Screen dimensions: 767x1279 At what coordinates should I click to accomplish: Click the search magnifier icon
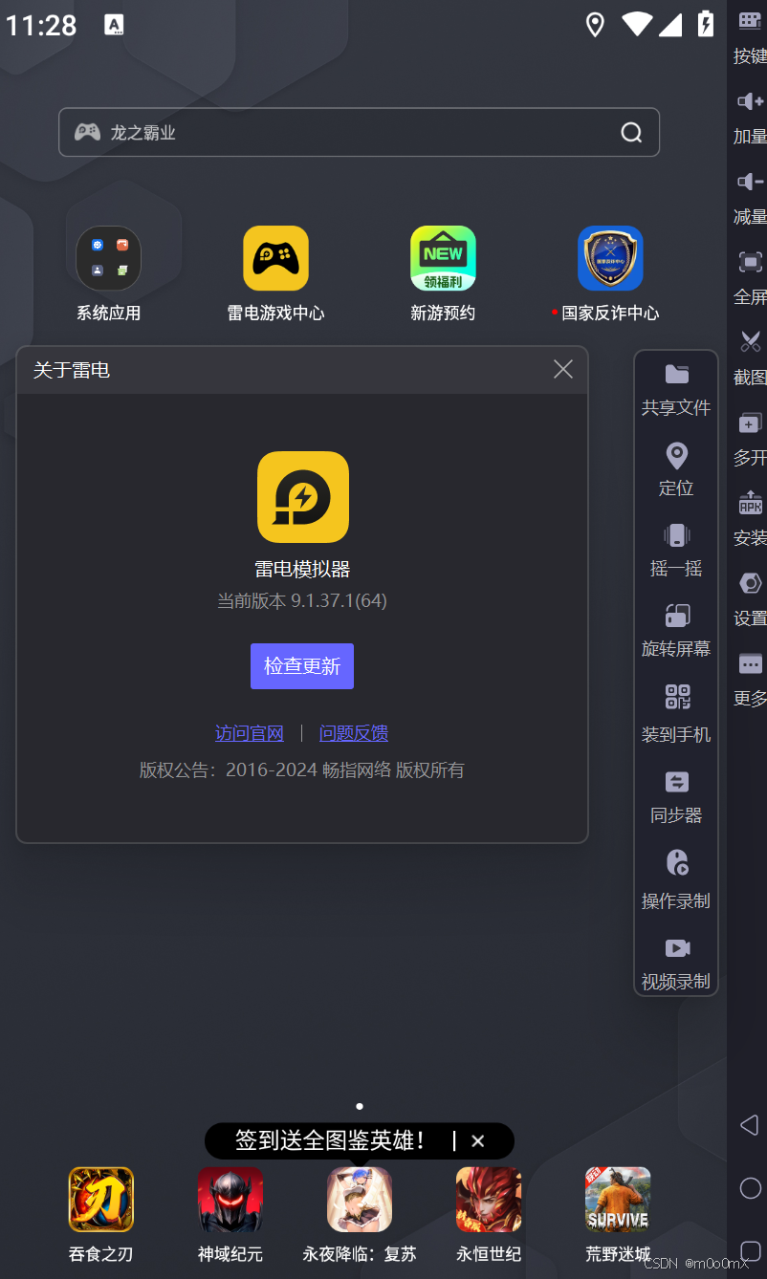click(631, 132)
